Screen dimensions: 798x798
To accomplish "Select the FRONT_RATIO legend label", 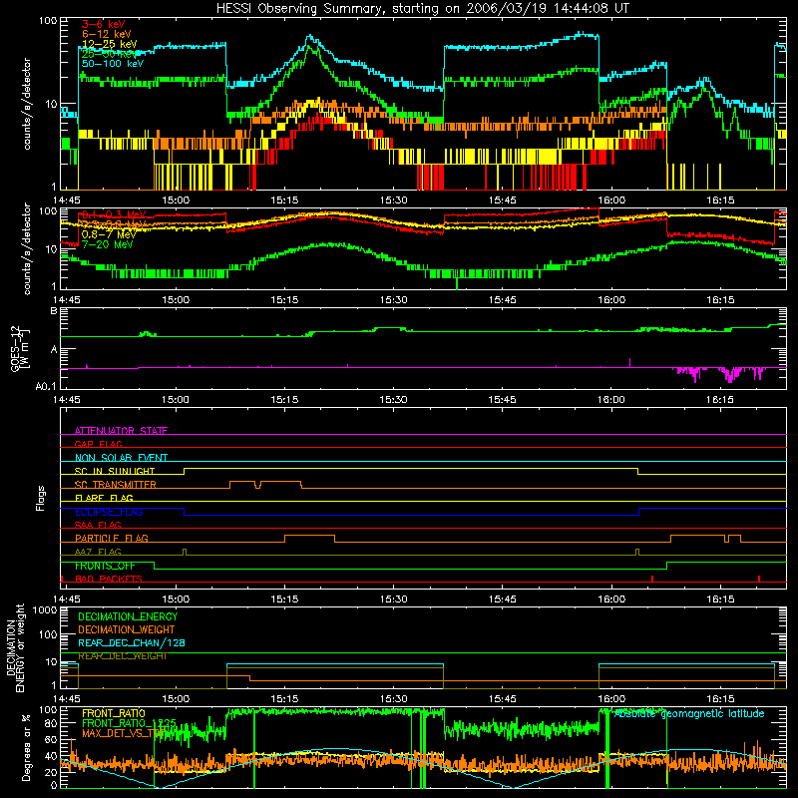I will (x=114, y=713).
